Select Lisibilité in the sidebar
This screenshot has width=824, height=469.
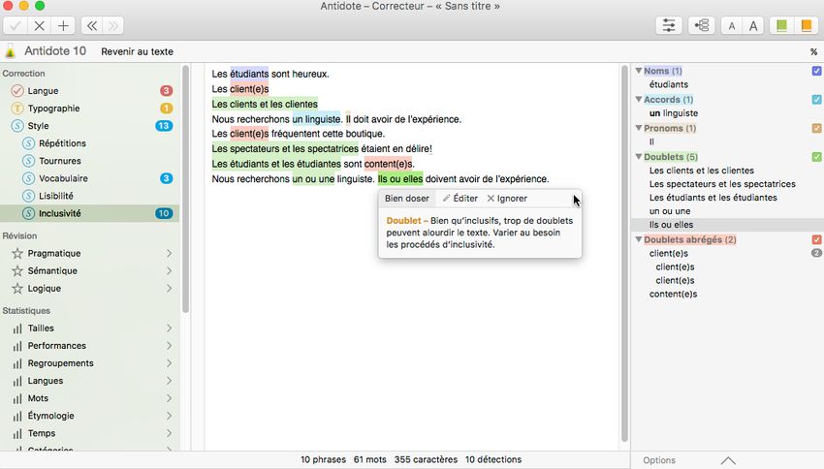tap(90, 196)
